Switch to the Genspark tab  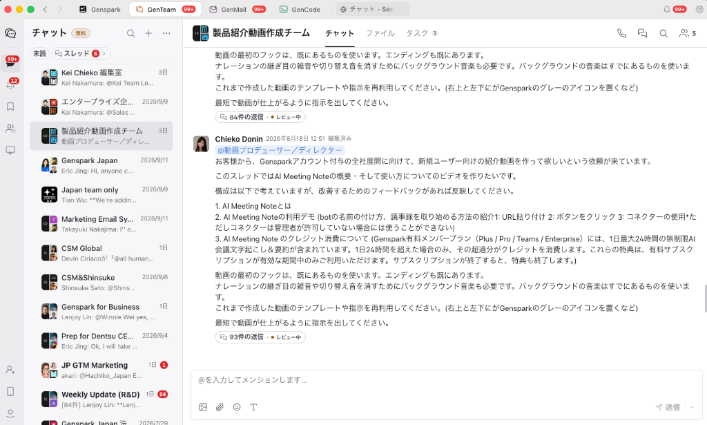click(x=100, y=9)
